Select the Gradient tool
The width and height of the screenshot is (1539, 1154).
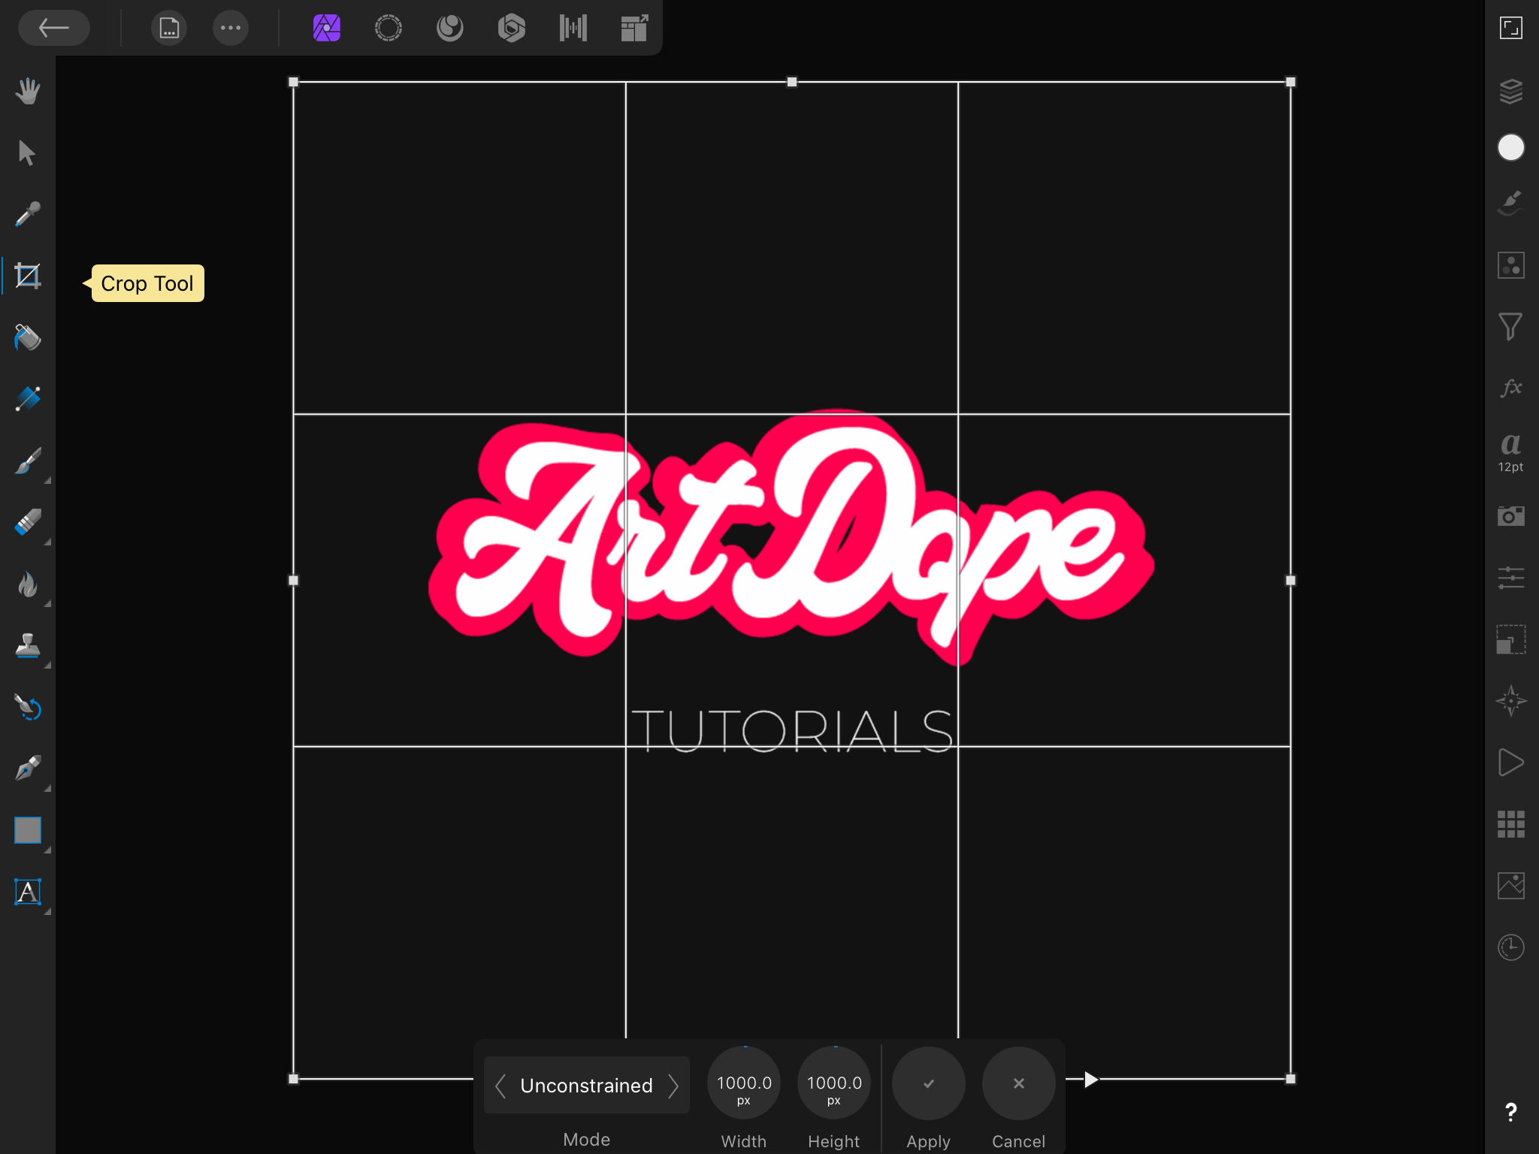[28, 400]
